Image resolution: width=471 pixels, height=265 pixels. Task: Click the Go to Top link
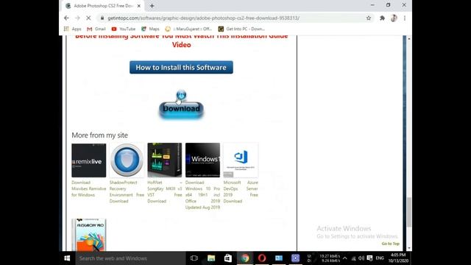tap(391, 244)
